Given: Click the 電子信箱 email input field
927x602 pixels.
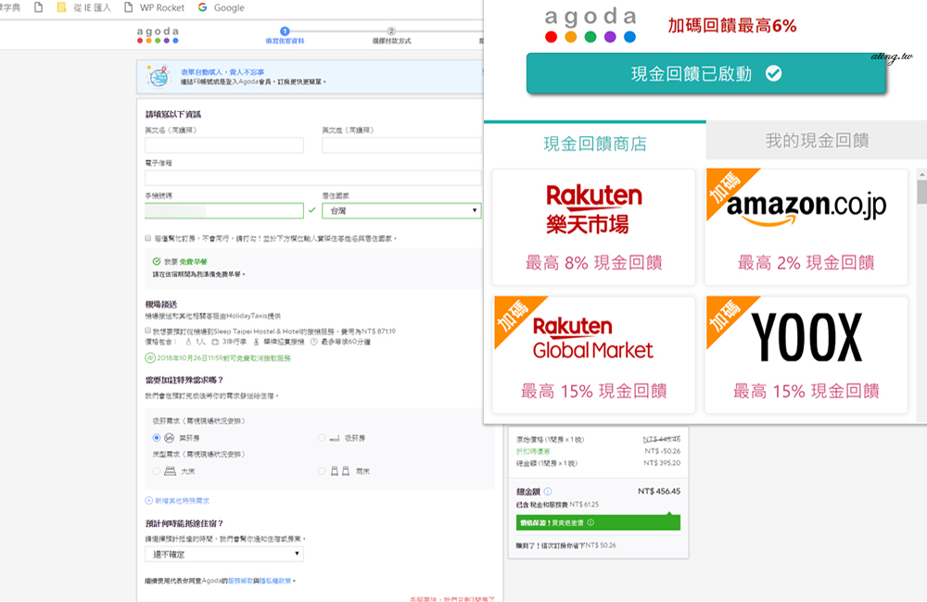Looking at the screenshot, I should (312, 178).
